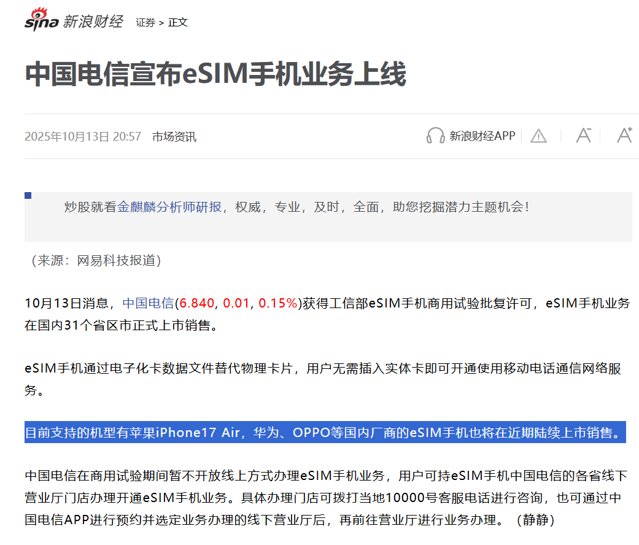Image resolution: width=639 pixels, height=545 pixels.
Task: Open the 金麒麟分析师研报 link
Action: pos(169,207)
